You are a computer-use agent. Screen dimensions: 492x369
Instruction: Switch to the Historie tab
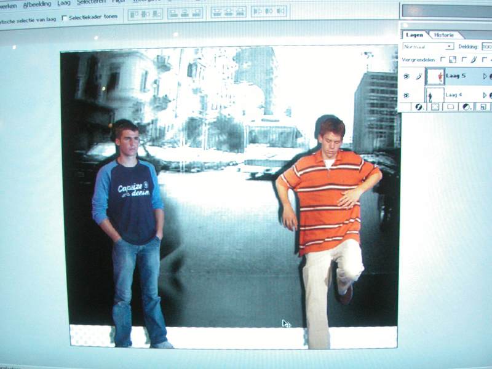click(444, 35)
